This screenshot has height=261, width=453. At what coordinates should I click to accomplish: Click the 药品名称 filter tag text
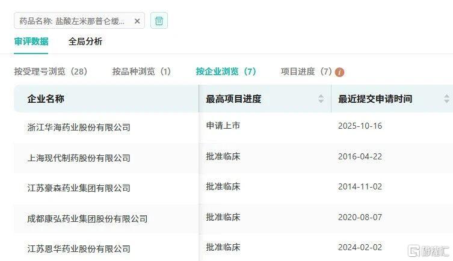(72, 21)
